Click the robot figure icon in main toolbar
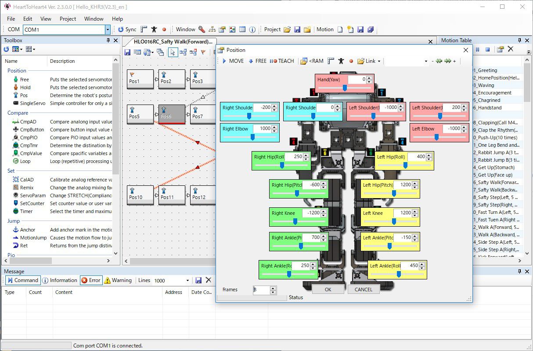 click(154, 29)
